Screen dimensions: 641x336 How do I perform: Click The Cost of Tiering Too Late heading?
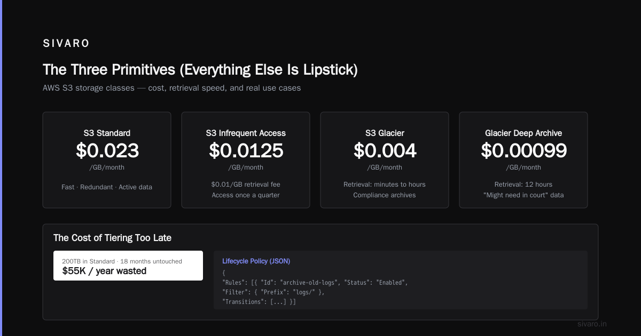tap(112, 238)
